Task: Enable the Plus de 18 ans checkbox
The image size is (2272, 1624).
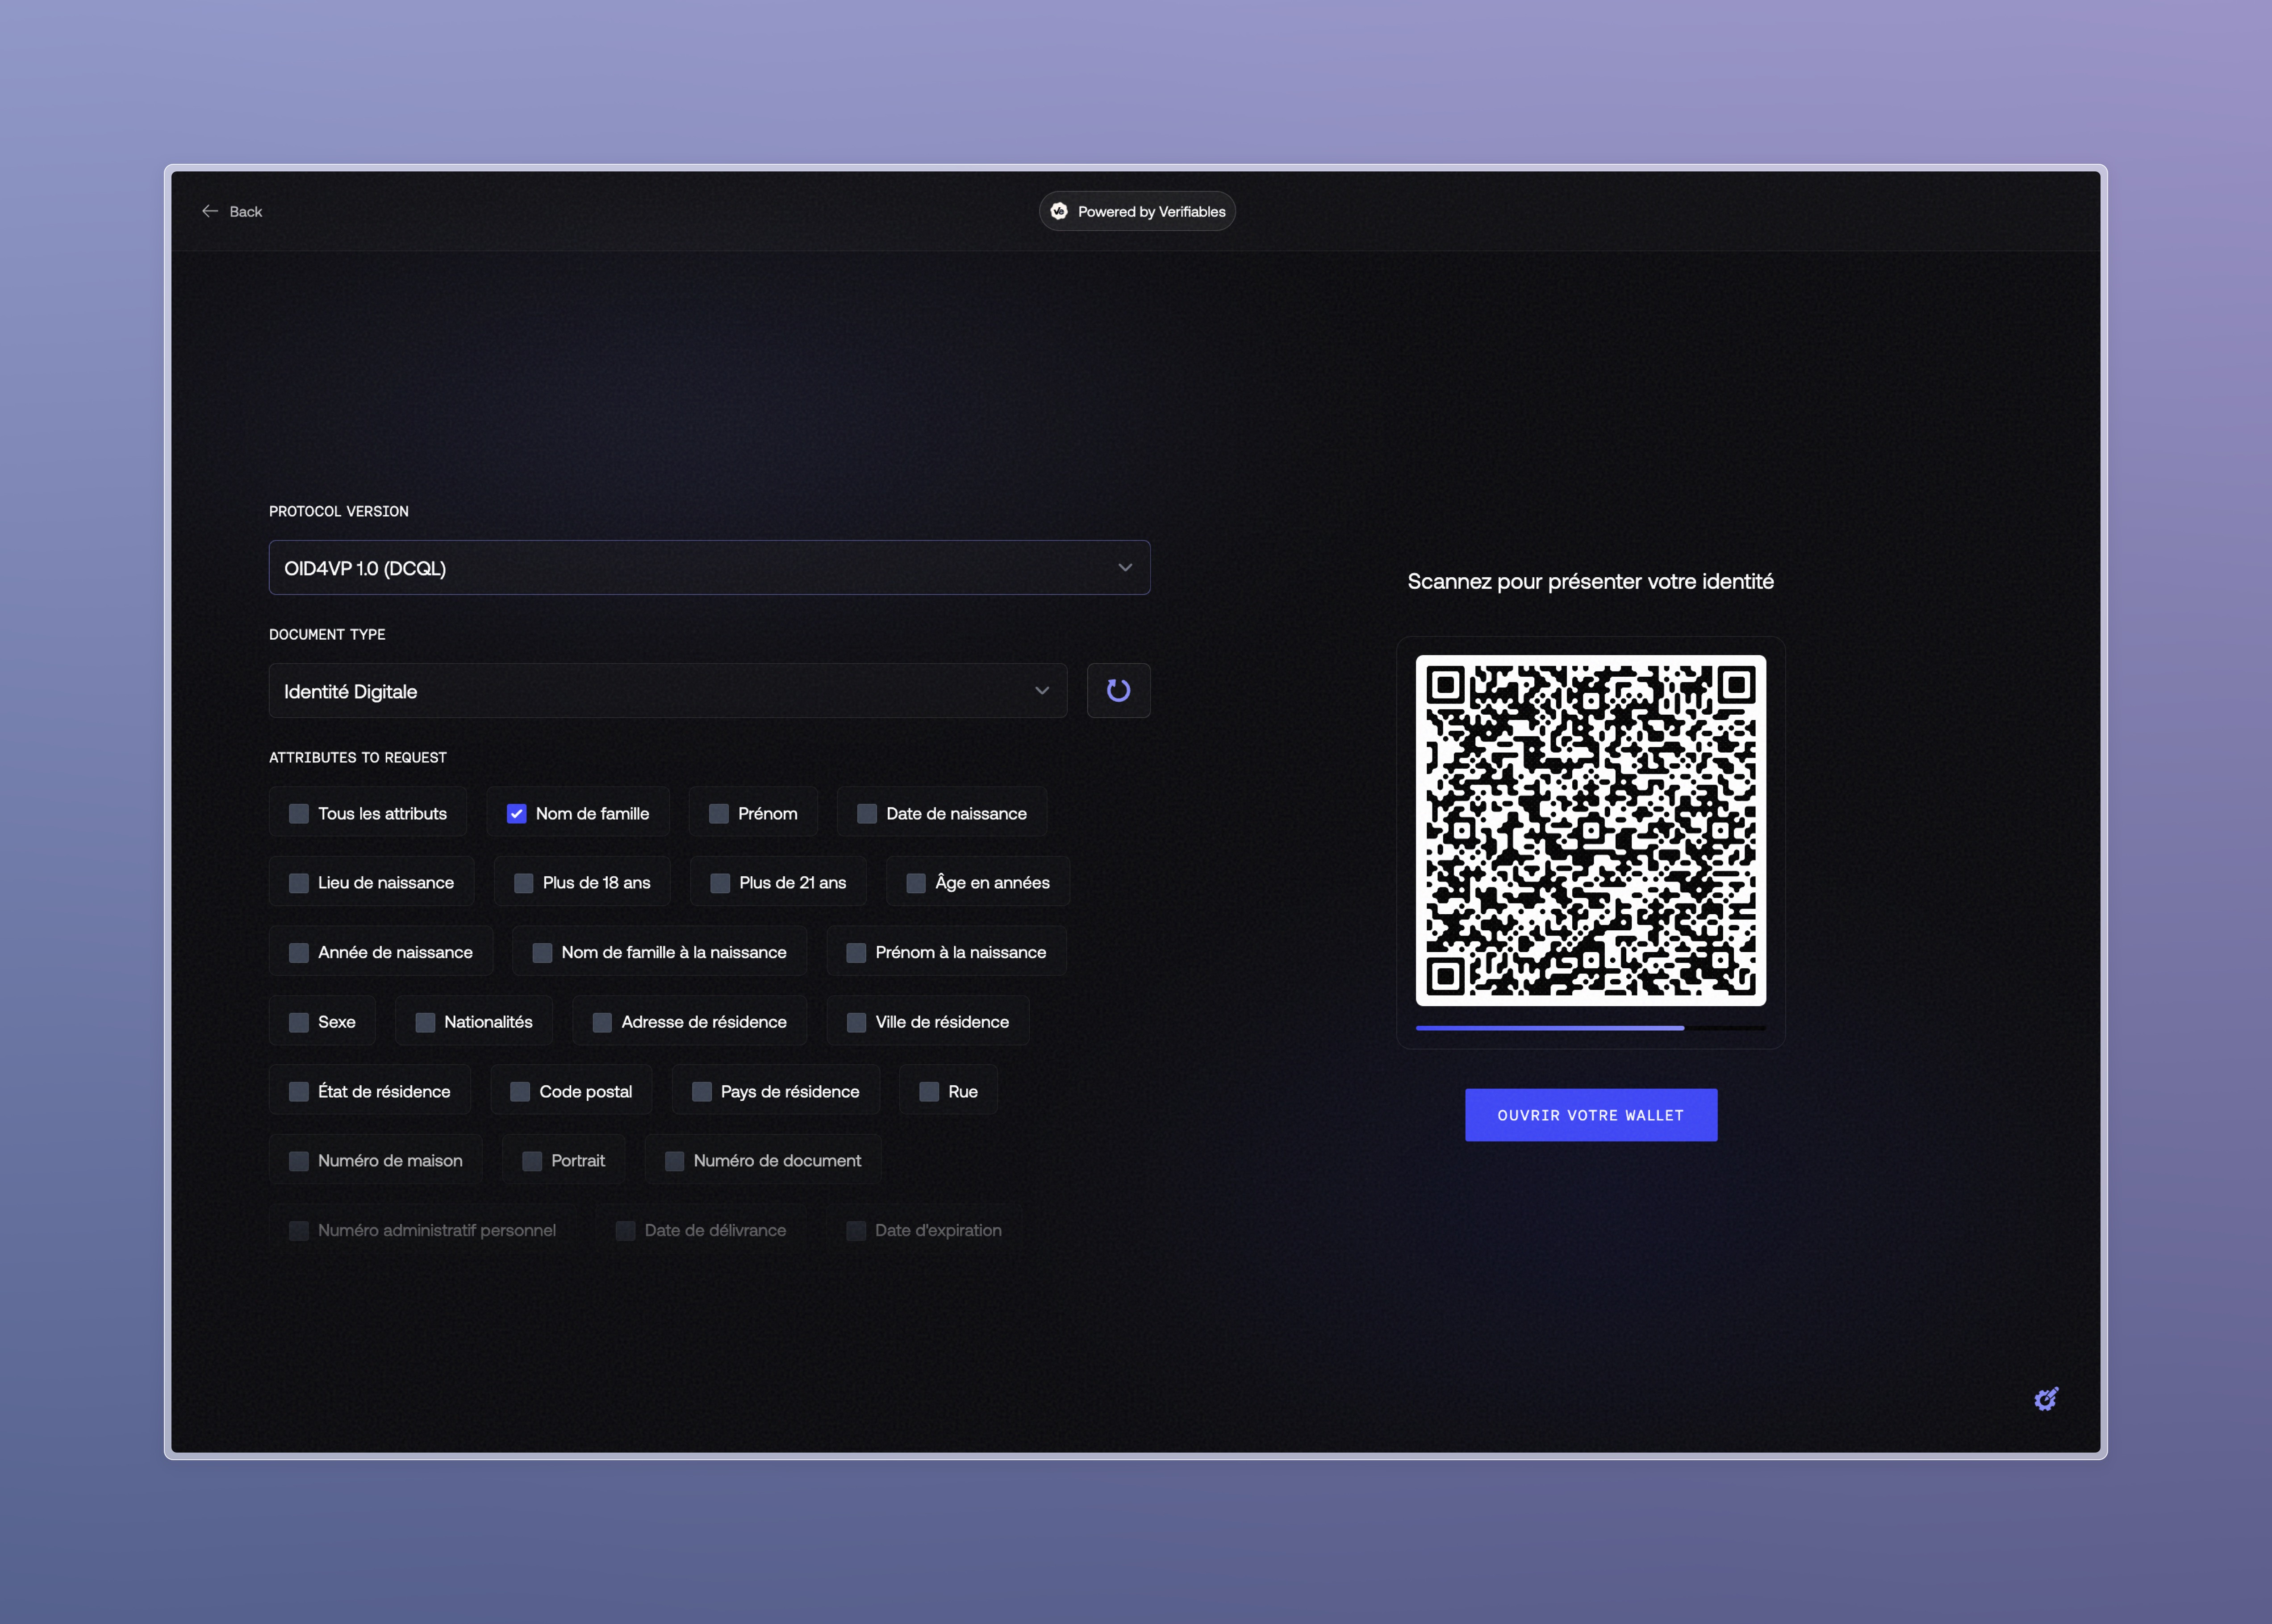Action: tap(523, 882)
